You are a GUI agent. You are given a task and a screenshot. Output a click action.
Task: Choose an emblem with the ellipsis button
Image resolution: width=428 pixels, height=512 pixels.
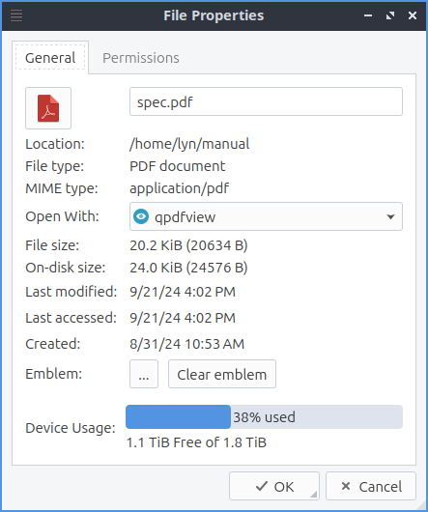point(144,374)
